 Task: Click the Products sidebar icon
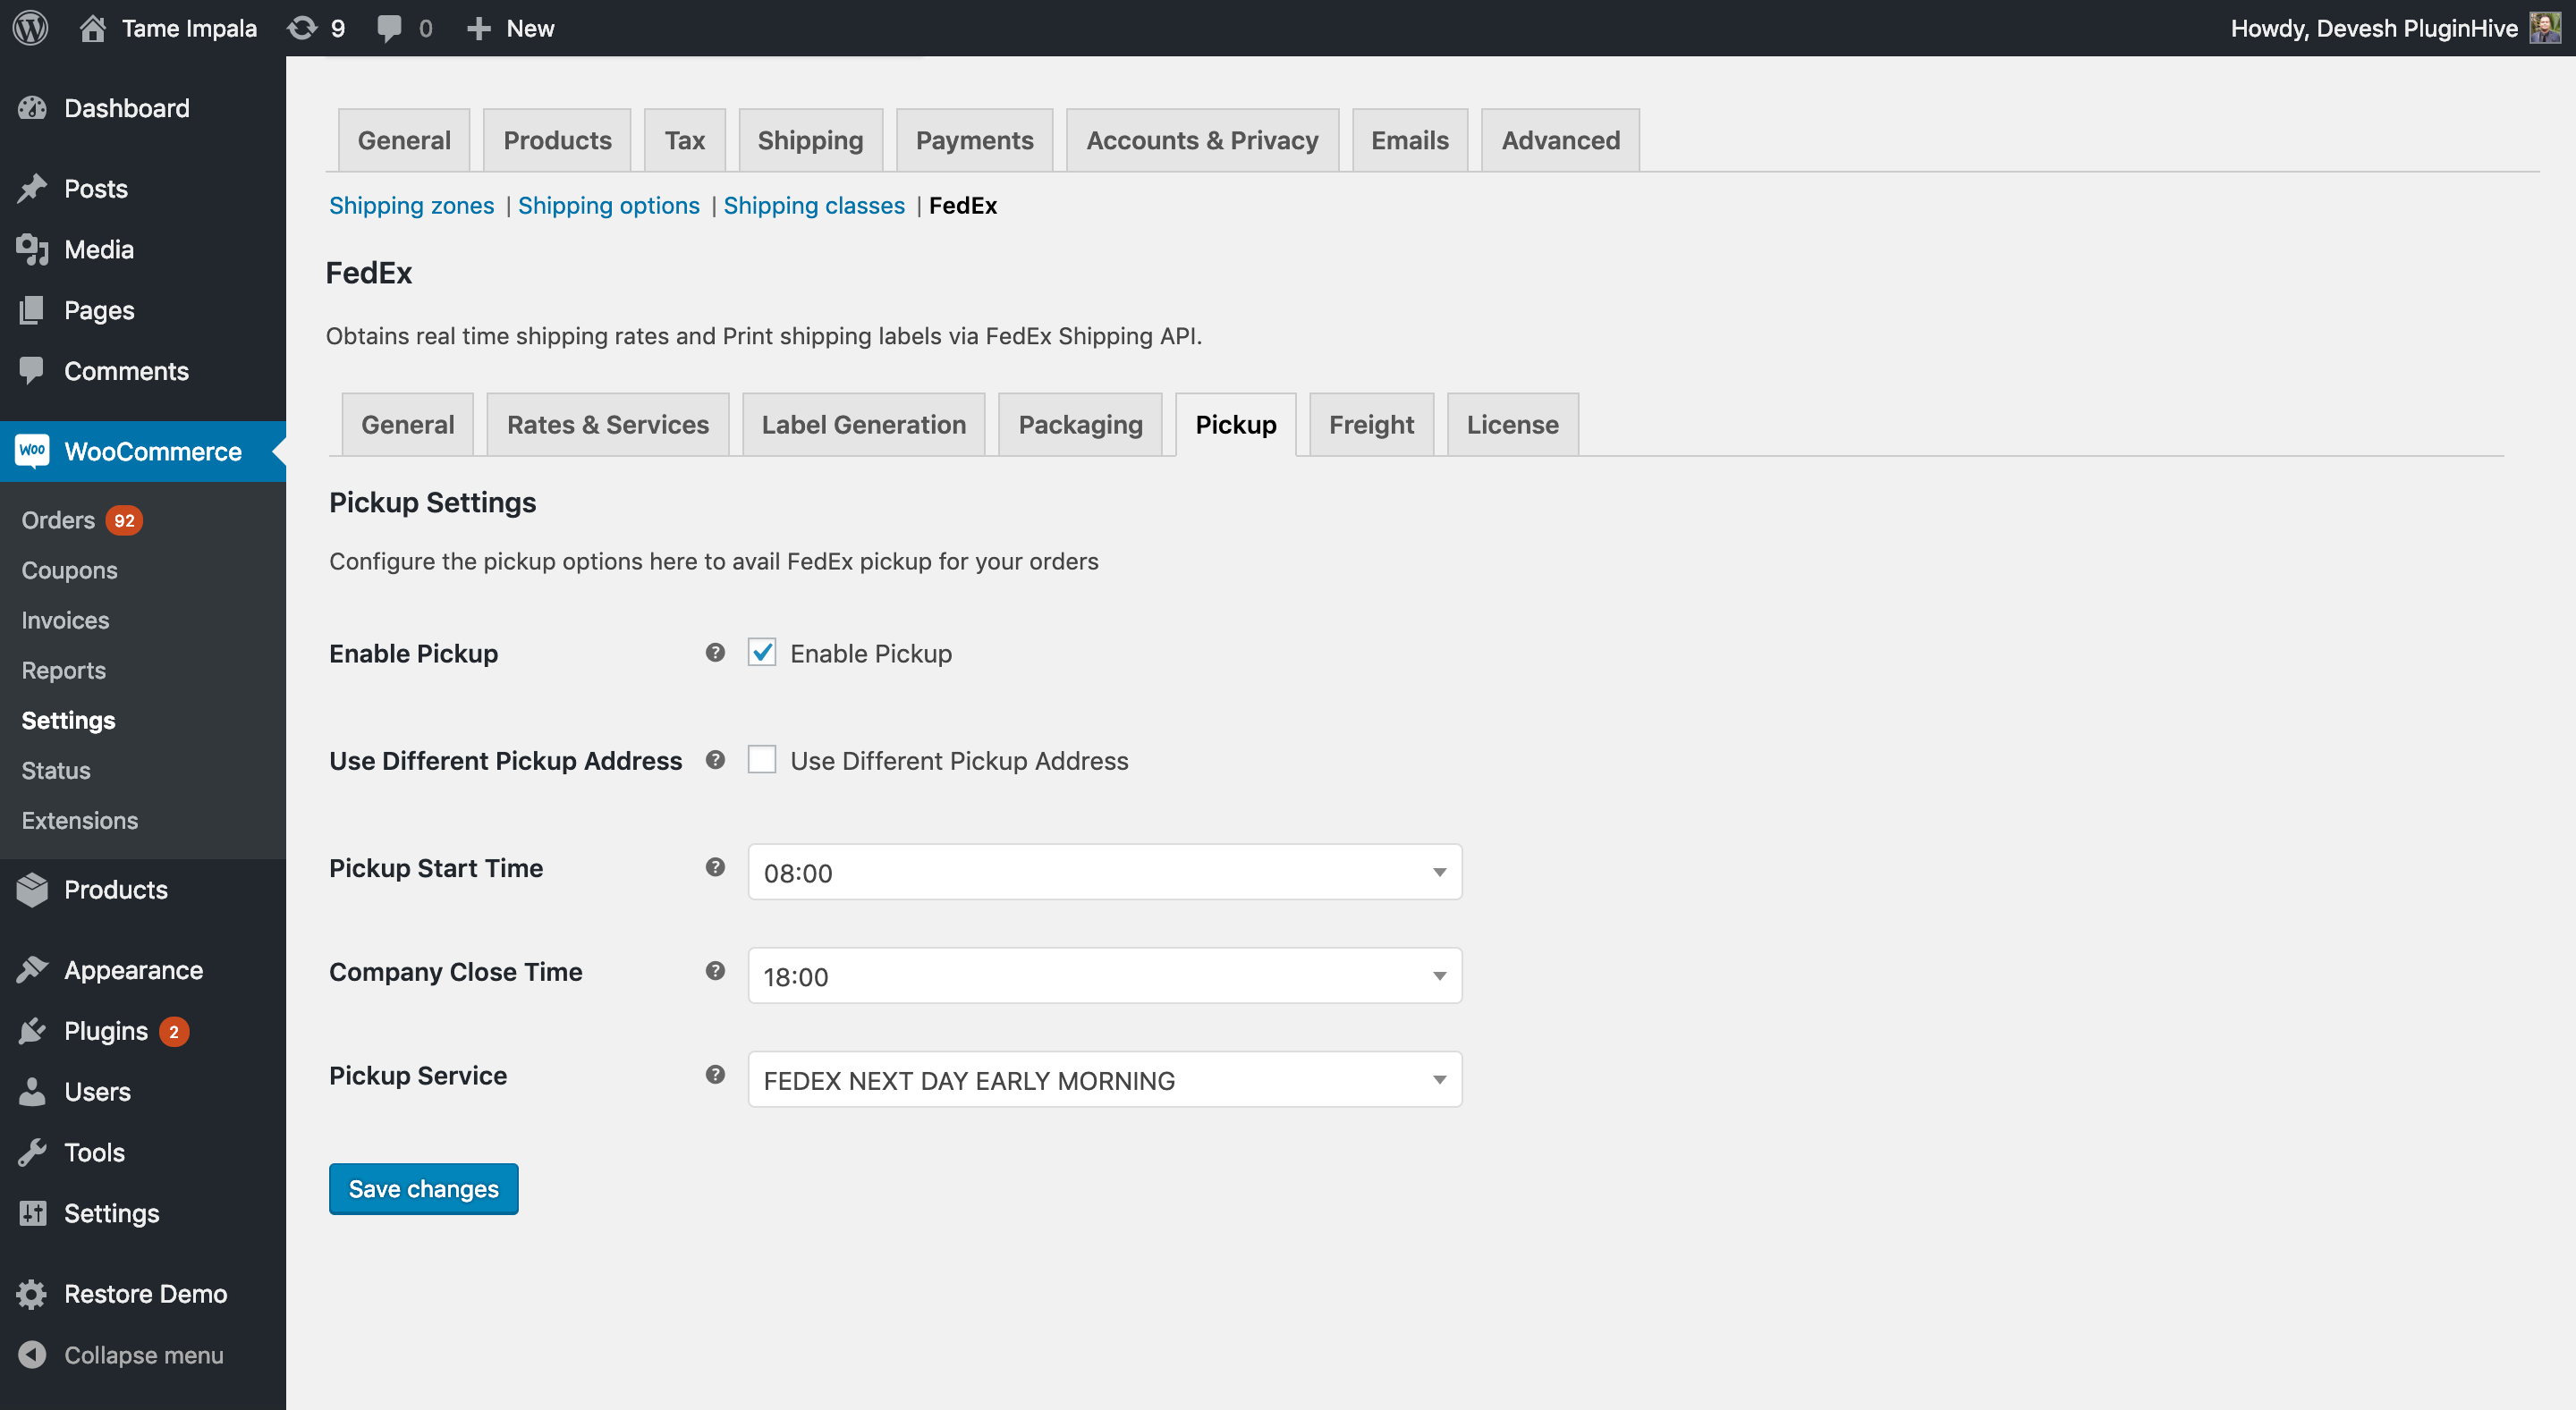(35, 889)
